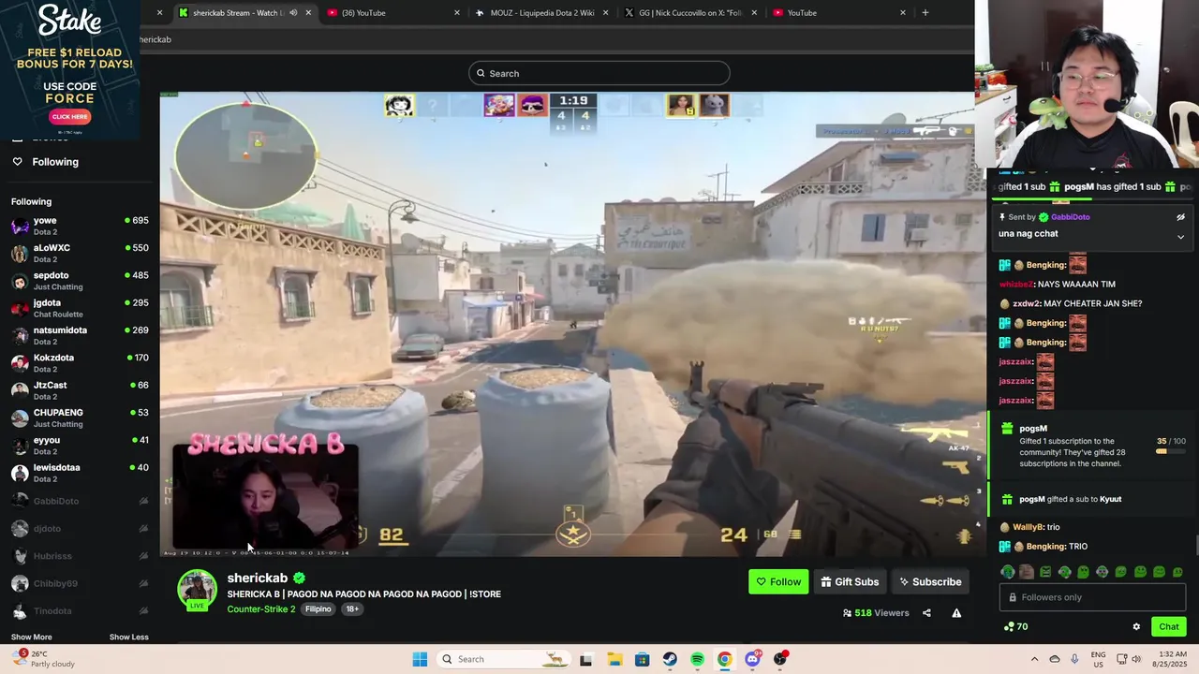The width and height of the screenshot is (1199, 674).
Task: Click the green Chat send button
Action: (1169, 627)
